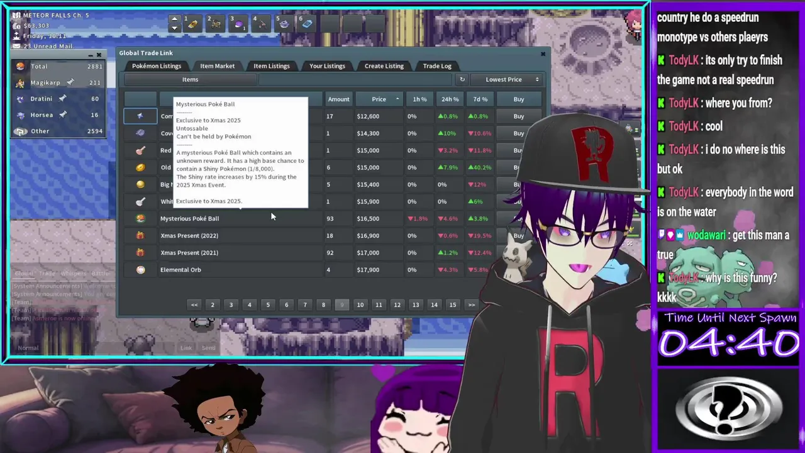805x453 pixels.
Task: Click the Mysterious Poké Ball item icon
Action: [x=140, y=218]
